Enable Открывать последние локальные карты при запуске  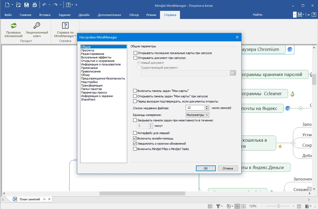[135, 53]
